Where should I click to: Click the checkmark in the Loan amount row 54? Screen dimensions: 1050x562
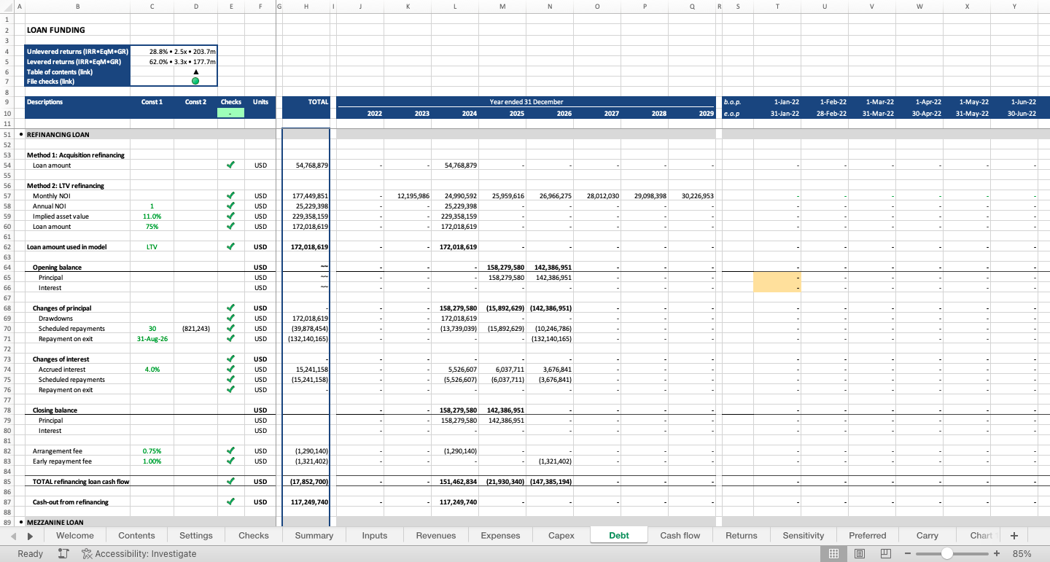(230, 165)
